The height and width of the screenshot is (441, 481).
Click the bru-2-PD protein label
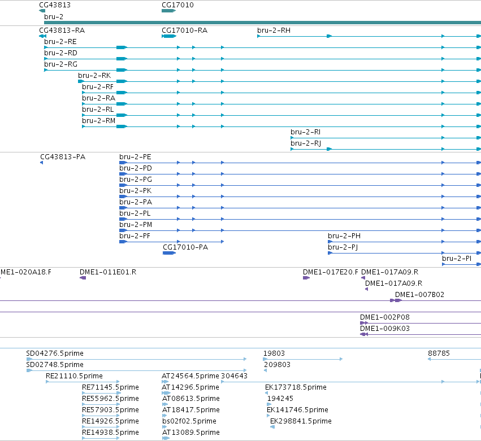tap(136, 168)
